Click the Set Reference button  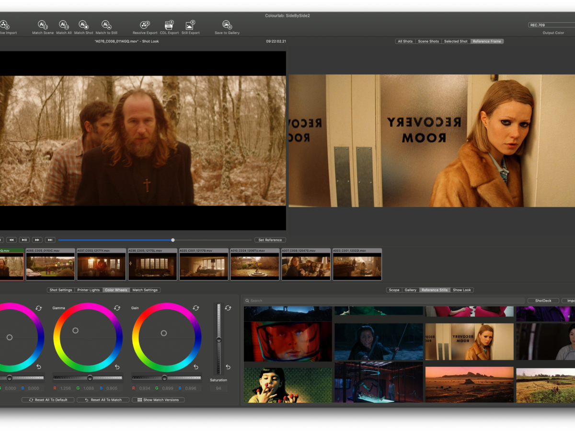(270, 240)
